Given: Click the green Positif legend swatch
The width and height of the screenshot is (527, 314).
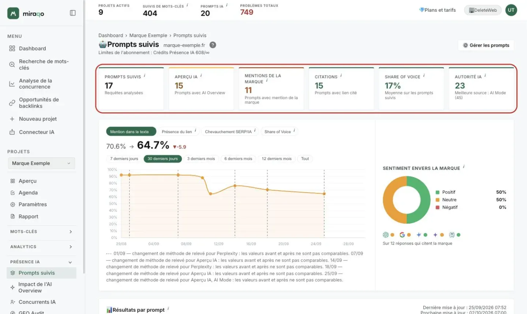Looking at the screenshot, I should (437, 192).
